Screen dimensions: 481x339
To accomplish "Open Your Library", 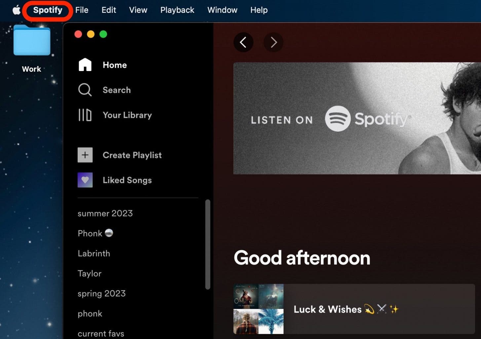I will [127, 115].
